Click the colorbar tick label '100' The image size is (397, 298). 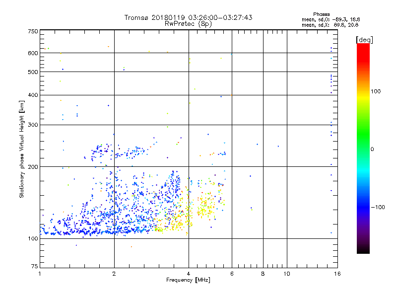[376, 91]
